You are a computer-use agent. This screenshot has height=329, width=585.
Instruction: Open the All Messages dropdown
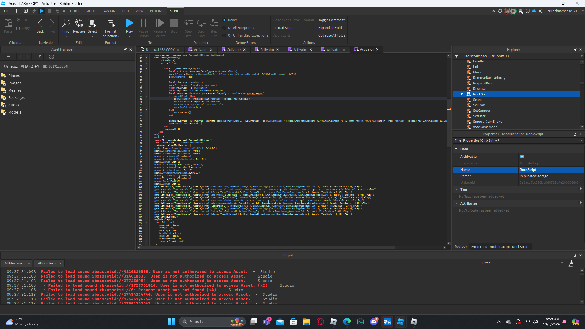click(17, 263)
